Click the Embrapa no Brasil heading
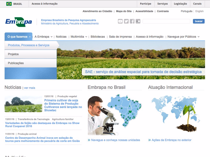The width and height of the screenshot is (210, 157). click(107, 87)
